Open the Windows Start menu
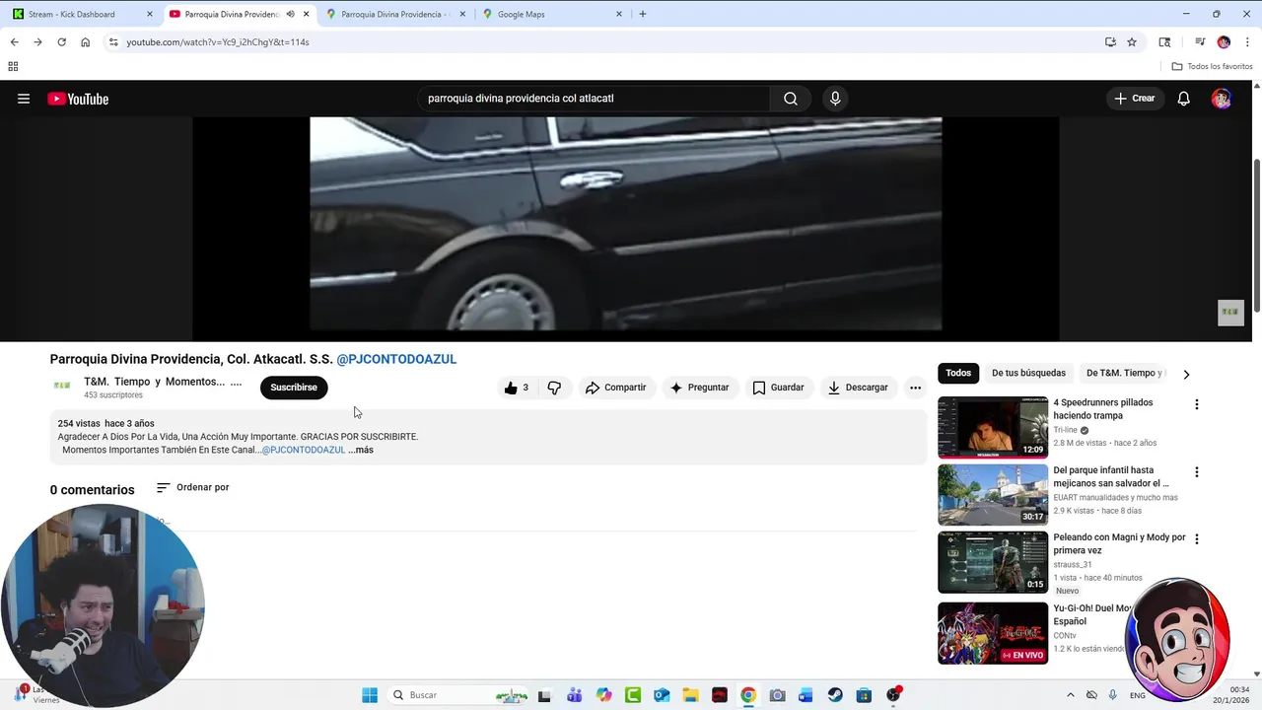Image resolution: width=1262 pixels, height=710 pixels. pyautogui.click(x=370, y=695)
